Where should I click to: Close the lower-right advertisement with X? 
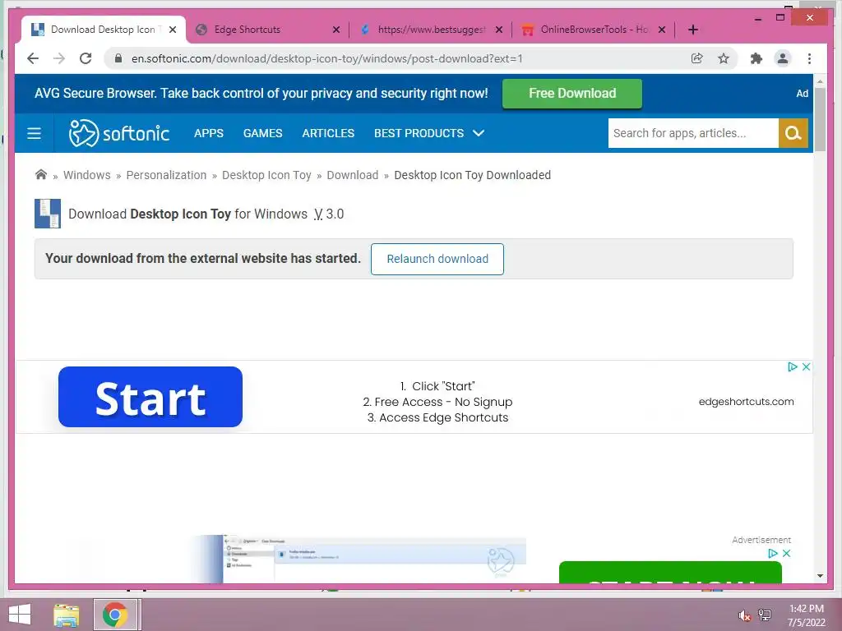(x=786, y=553)
